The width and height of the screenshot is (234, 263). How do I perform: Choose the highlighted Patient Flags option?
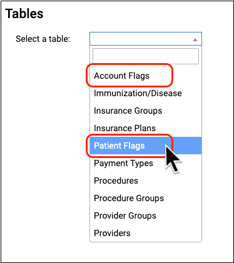(x=146, y=146)
